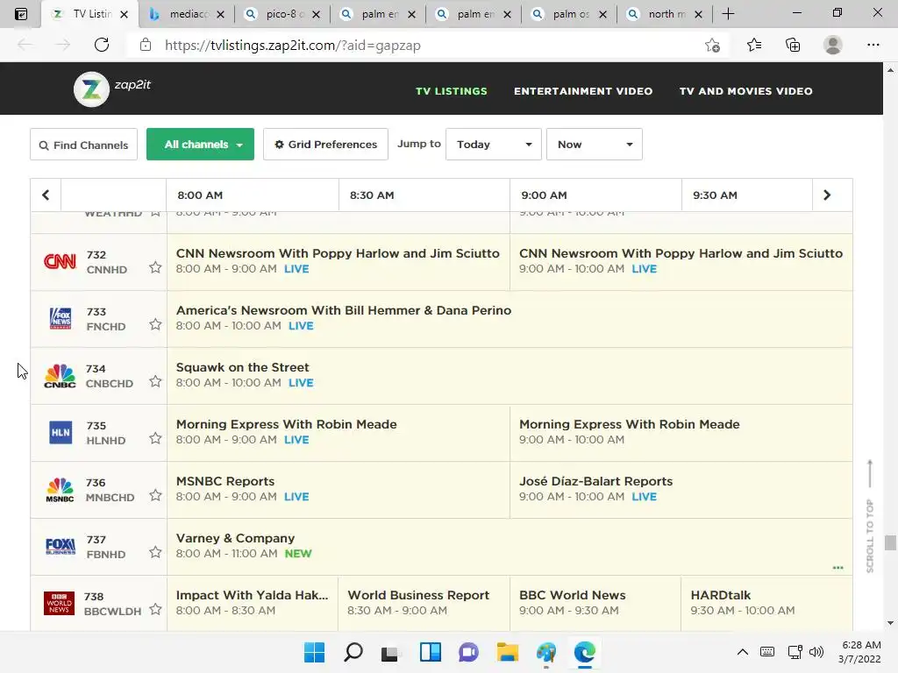Image resolution: width=898 pixels, height=673 pixels.
Task: Go to earlier time slots arrow
Action: click(x=46, y=195)
